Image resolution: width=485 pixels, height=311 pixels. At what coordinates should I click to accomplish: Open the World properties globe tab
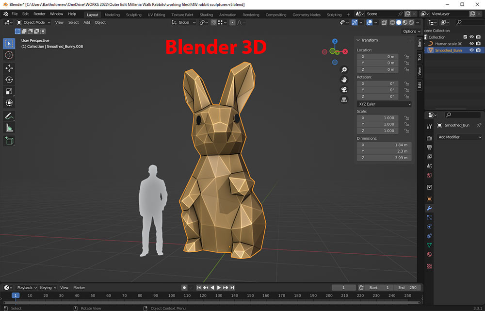tap(429, 176)
